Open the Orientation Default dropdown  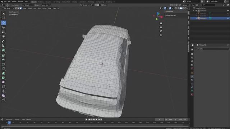28,5
